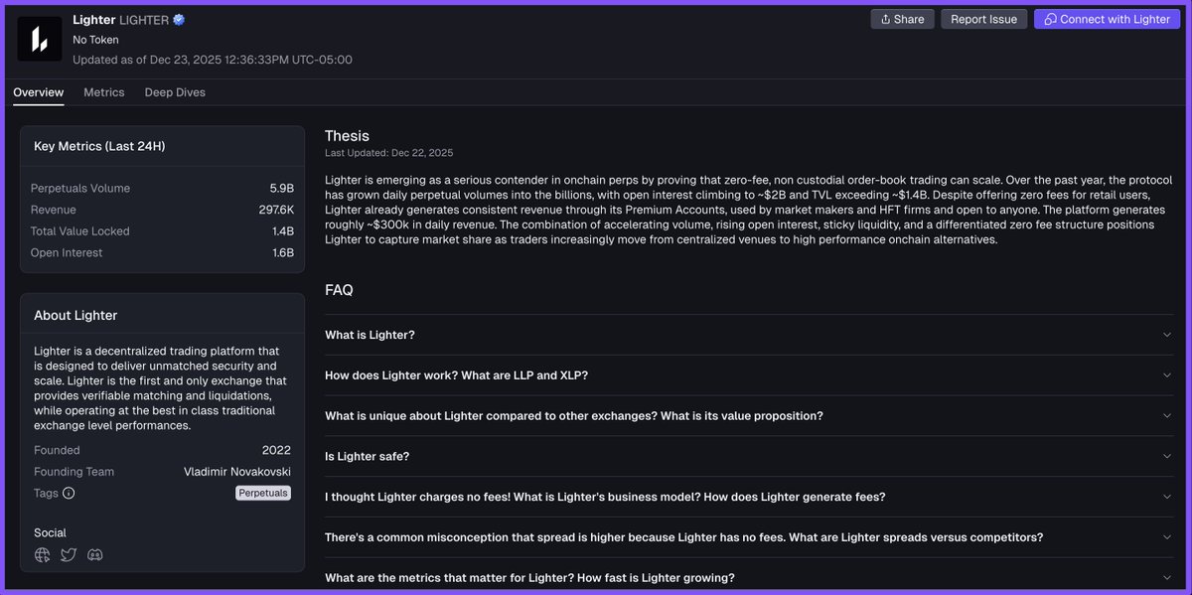Click the chevron beside "What is Lighter?"
The image size is (1192, 595).
pos(1167,335)
